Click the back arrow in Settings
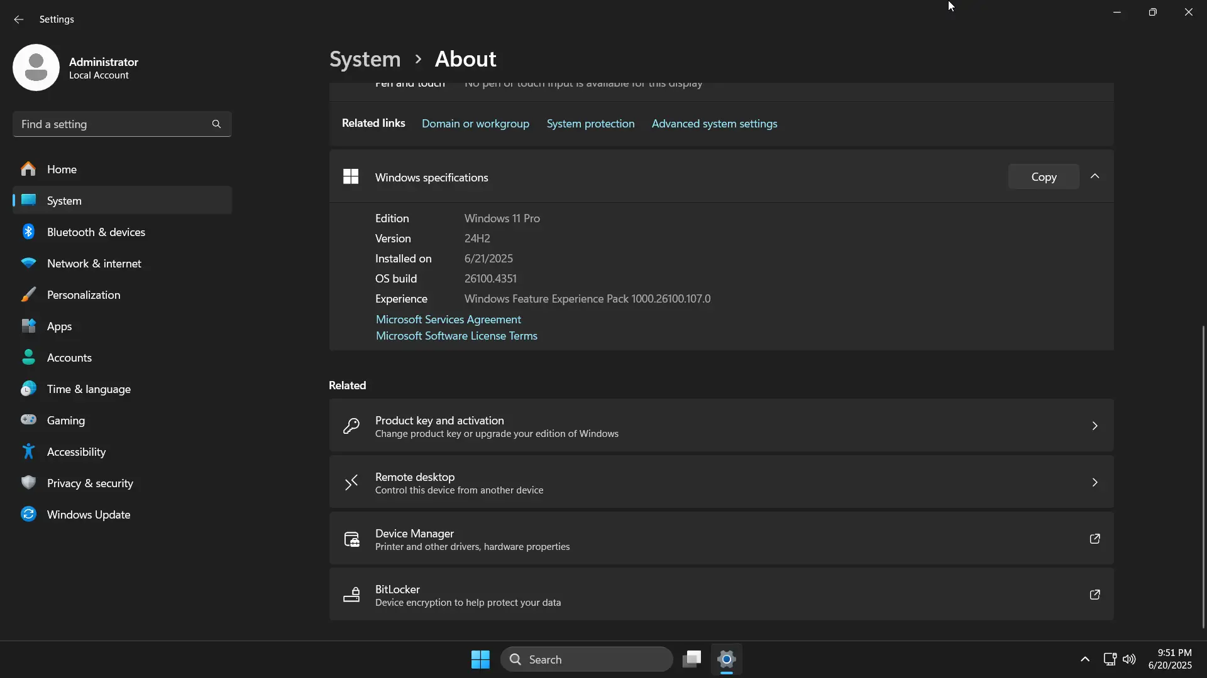The width and height of the screenshot is (1207, 678). tap(18, 19)
